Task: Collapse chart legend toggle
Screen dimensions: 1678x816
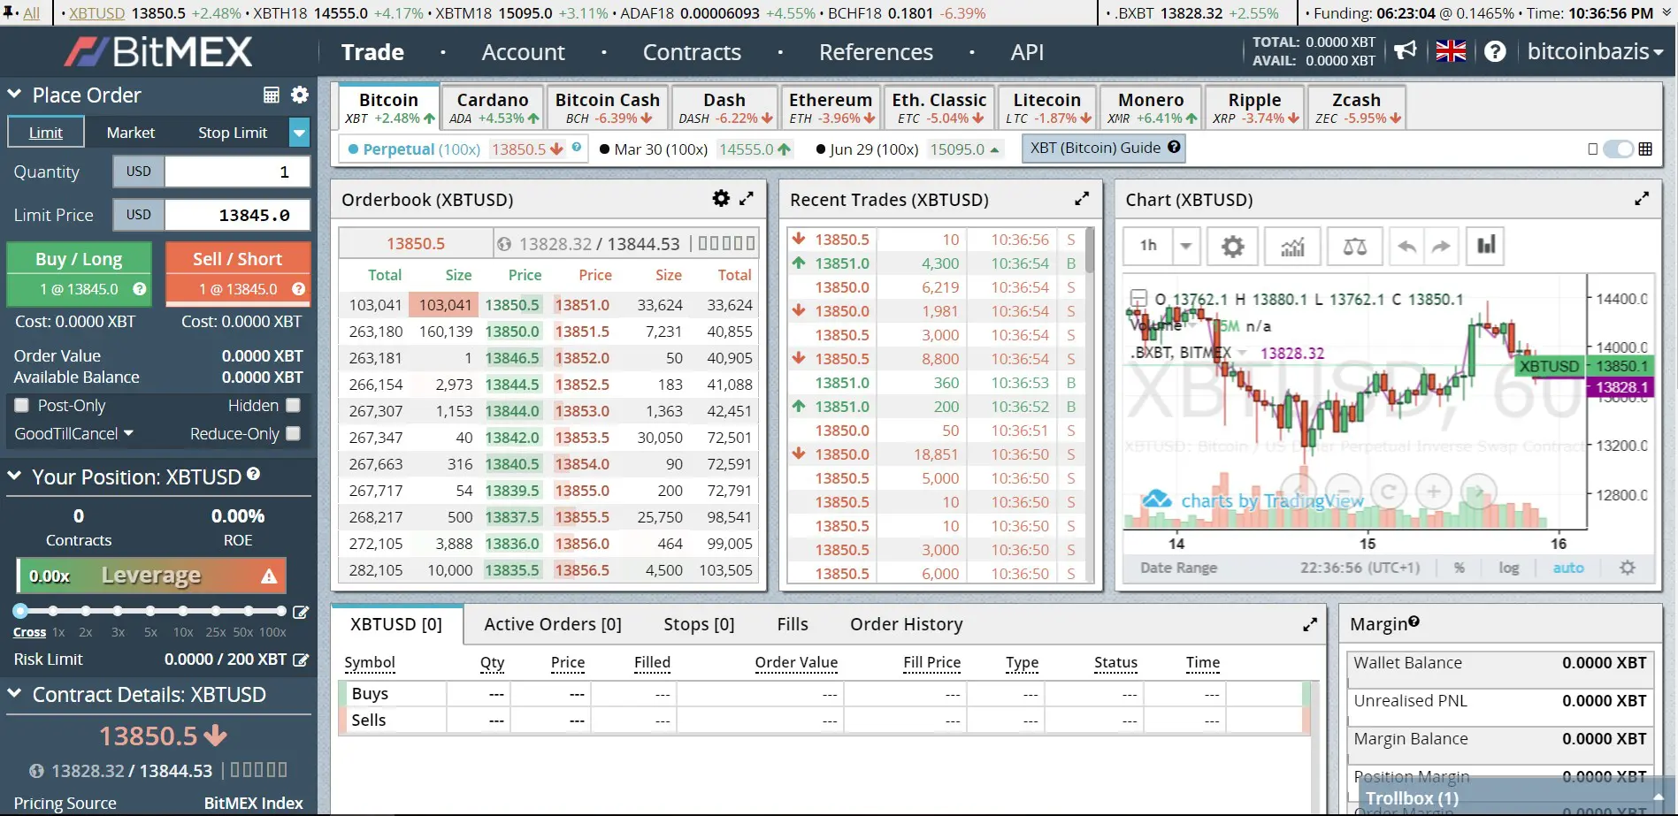Action: pos(1138,299)
